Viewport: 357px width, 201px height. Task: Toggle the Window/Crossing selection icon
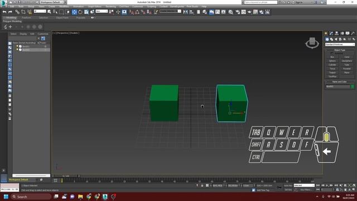click(67, 12)
